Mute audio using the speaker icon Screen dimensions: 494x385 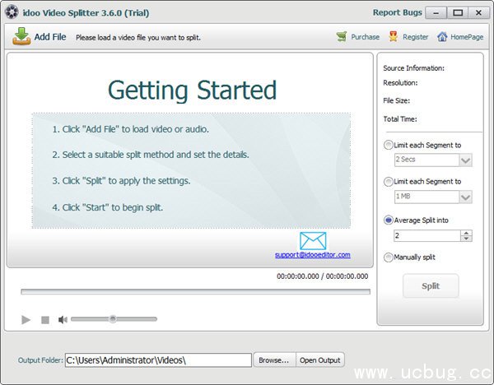63,319
